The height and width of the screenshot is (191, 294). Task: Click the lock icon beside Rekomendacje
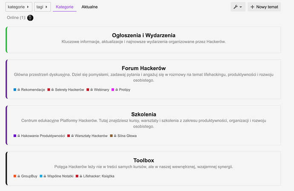(19, 90)
